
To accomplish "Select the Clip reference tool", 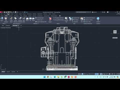I will (30, 19).
